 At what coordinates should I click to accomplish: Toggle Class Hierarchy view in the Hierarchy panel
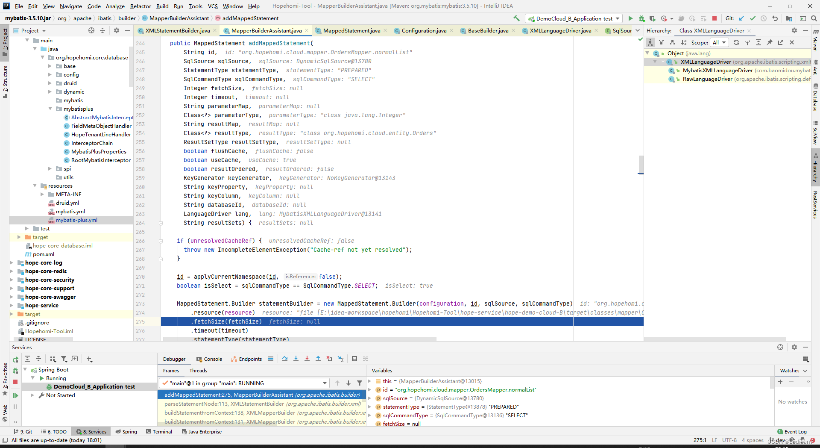pos(650,42)
